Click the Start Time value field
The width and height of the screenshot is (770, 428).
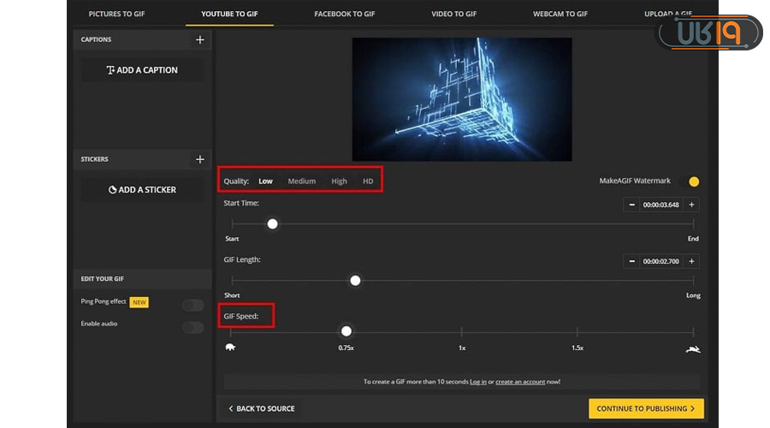click(662, 205)
